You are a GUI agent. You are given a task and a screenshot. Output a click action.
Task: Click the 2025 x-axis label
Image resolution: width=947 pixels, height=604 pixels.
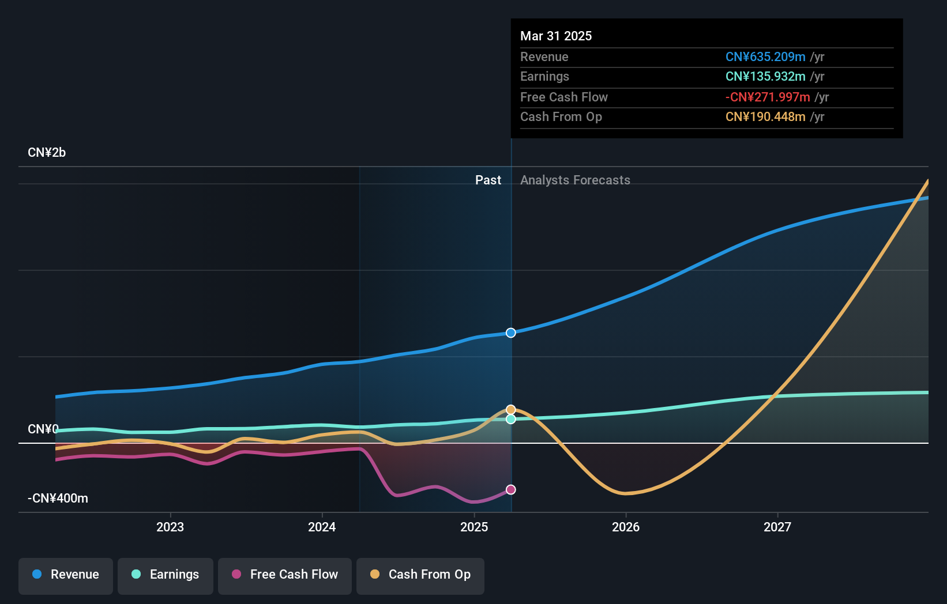(474, 527)
